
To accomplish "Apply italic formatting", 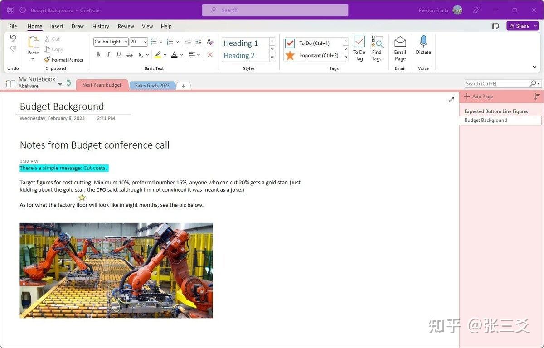I will [x=108, y=54].
